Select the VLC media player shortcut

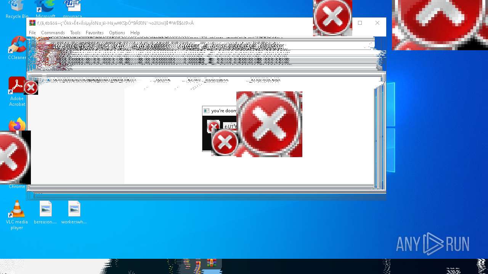click(x=17, y=215)
